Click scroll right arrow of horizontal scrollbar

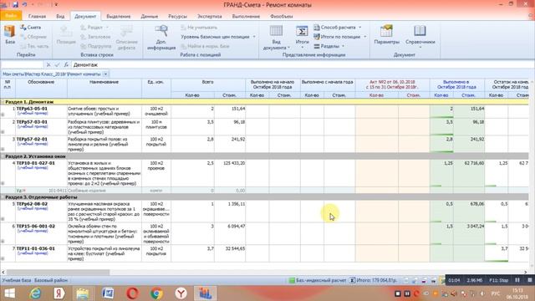pyautogui.click(x=526, y=272)
